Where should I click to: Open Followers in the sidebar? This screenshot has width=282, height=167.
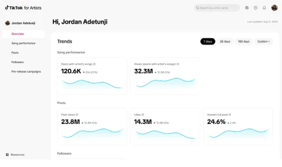[x=17, y=62]
